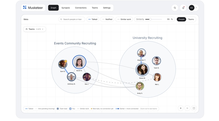Toggle the Similar work filter
The image size is (219, 121).
point(124,19)
